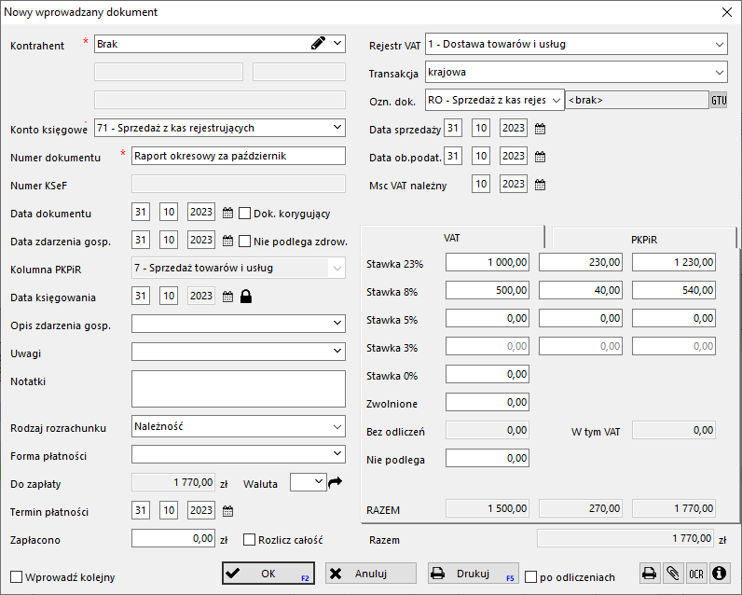This screenshot has height=595, width=742.
Task: Expand the Konto księgowe dropdown
Action: [x=337, y=128]
